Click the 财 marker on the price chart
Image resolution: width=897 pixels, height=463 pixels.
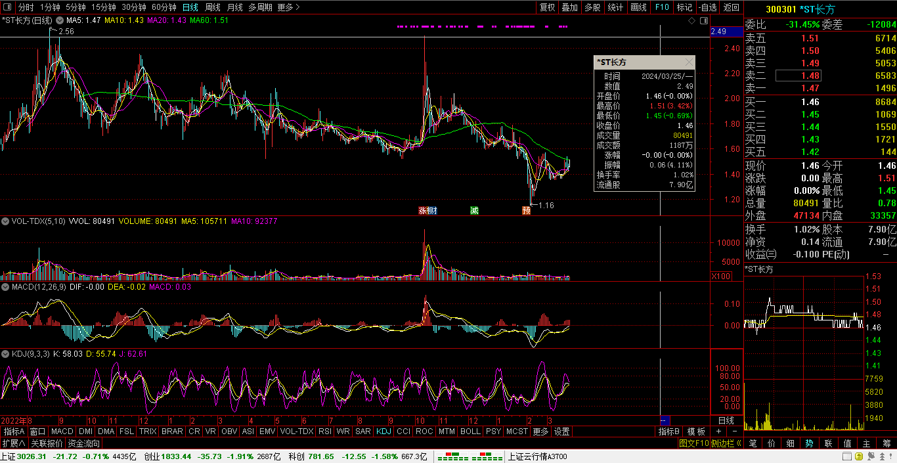(x=432, y=211)
